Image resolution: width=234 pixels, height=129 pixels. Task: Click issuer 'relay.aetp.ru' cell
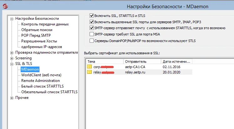[135, 72]
